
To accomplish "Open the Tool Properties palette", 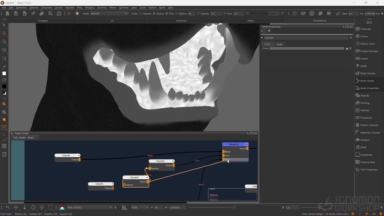I will click(x=367, y=169).
